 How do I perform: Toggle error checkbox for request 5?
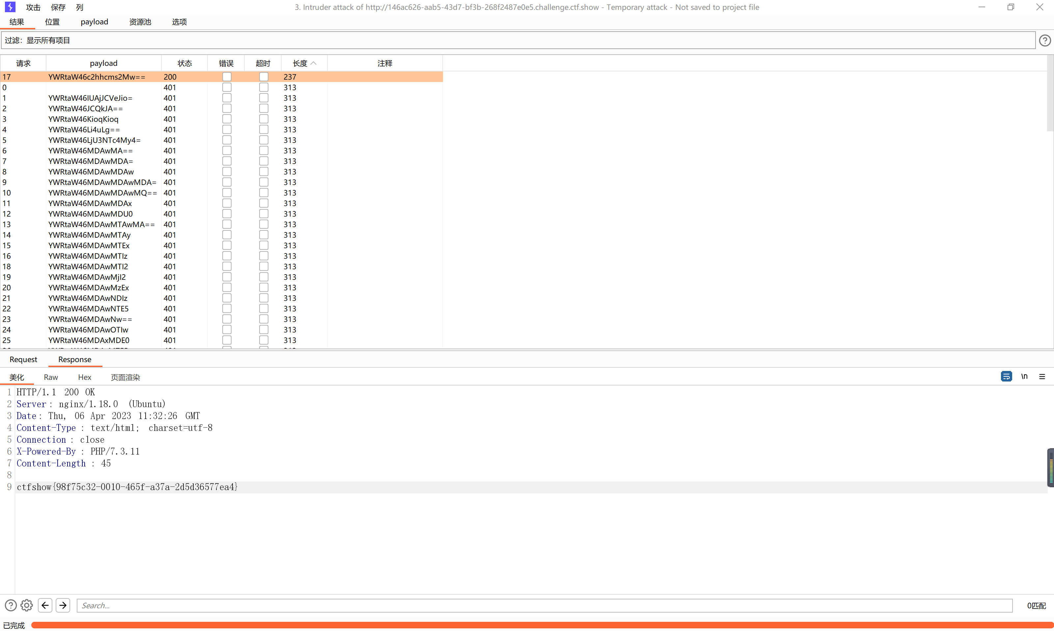227,140
